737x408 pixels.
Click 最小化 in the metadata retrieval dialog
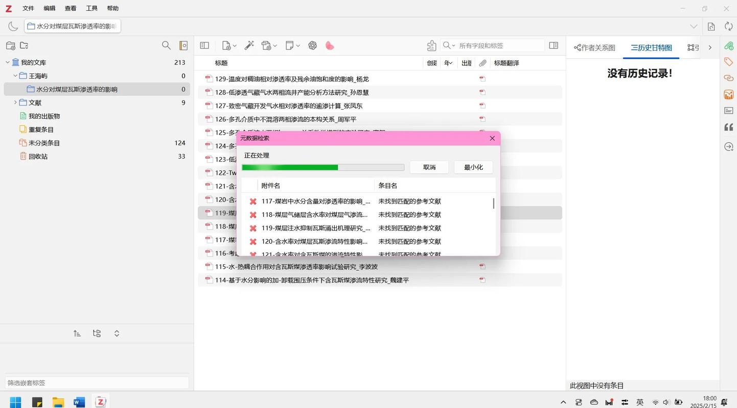pyautogui.click(x=473, y=167)
